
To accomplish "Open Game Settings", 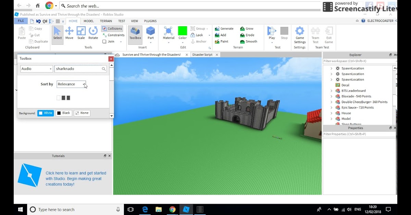I will (300, 35).
